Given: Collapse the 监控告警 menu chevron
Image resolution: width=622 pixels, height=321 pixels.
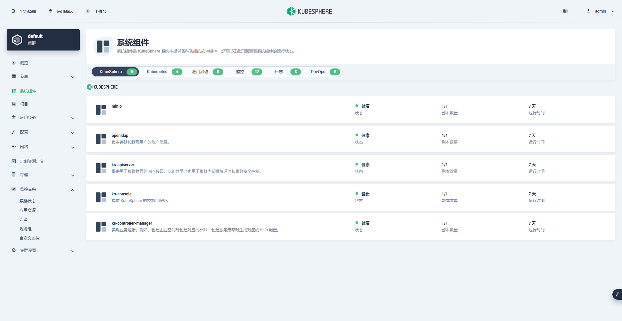Looking at the screenshot, I should [x=73, y=190].
